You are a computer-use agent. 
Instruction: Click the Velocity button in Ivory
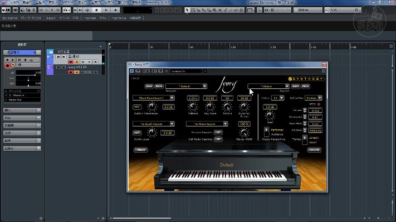314,149
